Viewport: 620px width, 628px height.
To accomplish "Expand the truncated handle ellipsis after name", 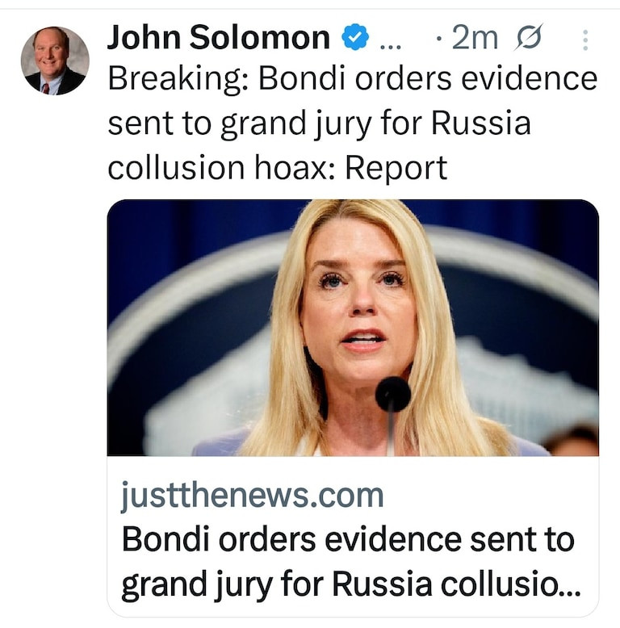I will 389,40.
